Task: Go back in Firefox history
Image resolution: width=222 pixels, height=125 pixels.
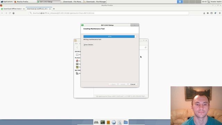Action: tap(2, 13)
